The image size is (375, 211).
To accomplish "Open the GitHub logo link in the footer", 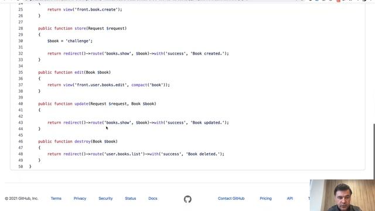I will (x=187, y=199).
